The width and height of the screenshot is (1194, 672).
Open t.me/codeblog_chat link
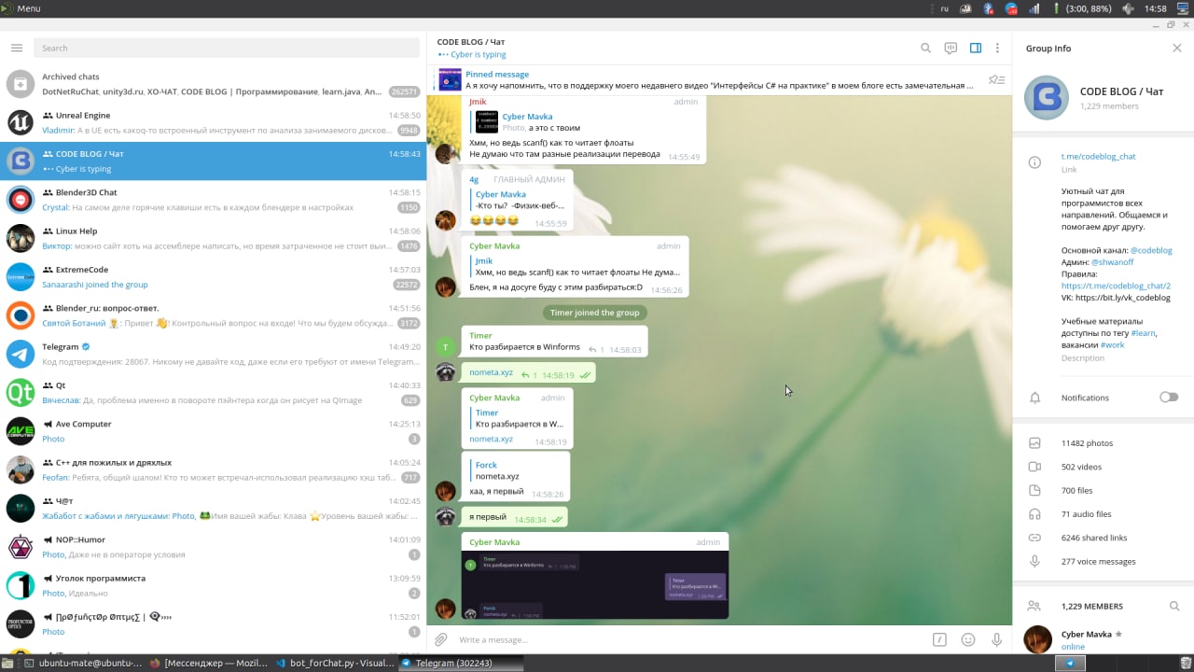(1098, 157)
